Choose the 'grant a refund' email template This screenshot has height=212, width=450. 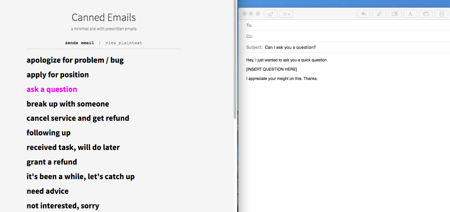tap(52, 162)
